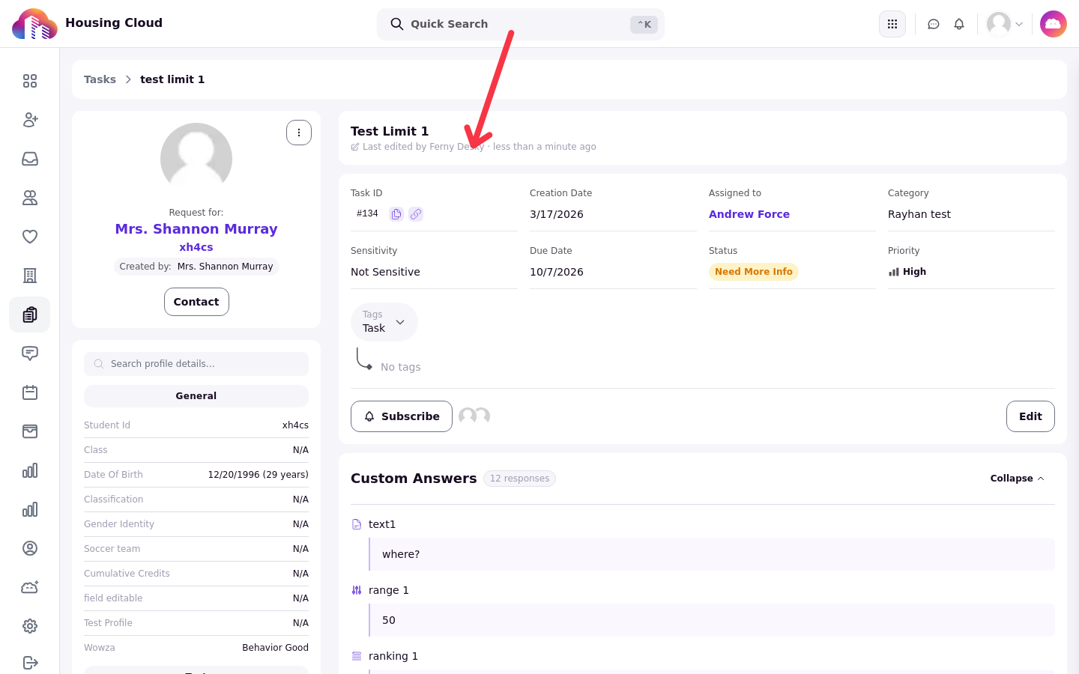Open the notifications bell

[959, 24]
